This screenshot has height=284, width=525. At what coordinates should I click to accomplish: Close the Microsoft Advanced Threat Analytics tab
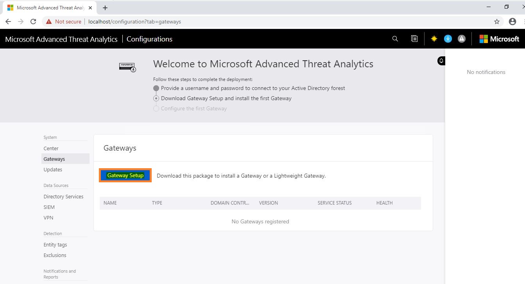click(90, 8)
